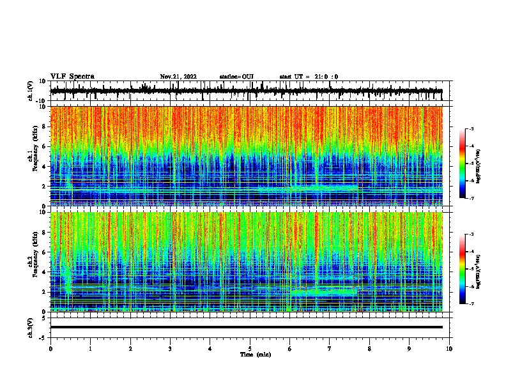Click the "-3" tick on ch.2 color bar
Viewport: 506px width, 391px height.
[471, 234]
